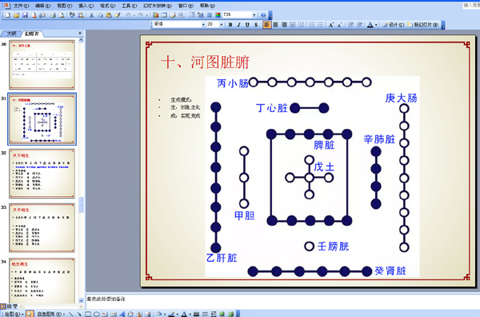This screenshot has height=317, width=480.
Task: Select the Format Painter brush icon
Action: coord(118,14)
